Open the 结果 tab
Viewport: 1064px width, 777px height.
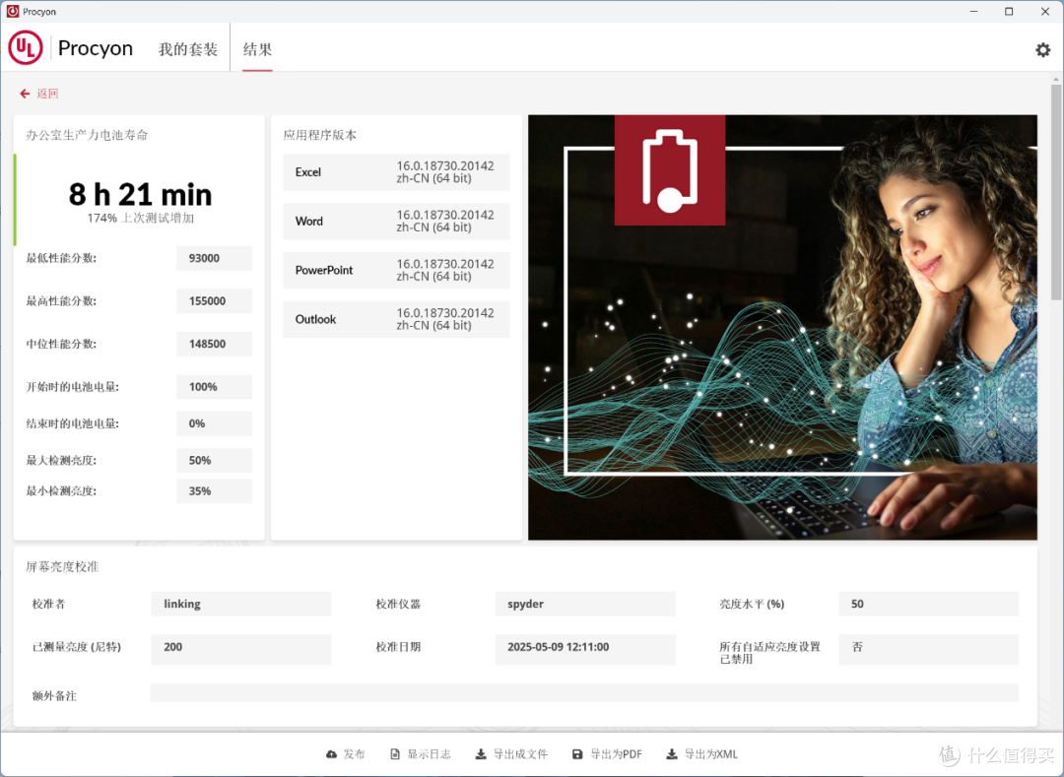(257, 49)
